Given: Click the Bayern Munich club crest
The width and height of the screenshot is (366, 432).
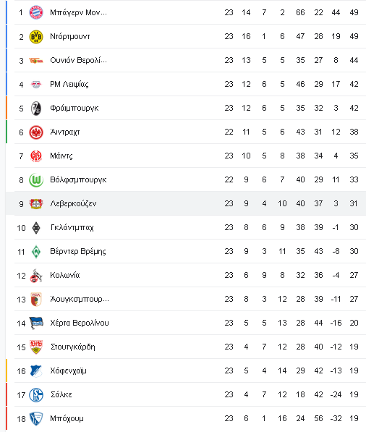Looking at the screenshot, I should 36,12.
